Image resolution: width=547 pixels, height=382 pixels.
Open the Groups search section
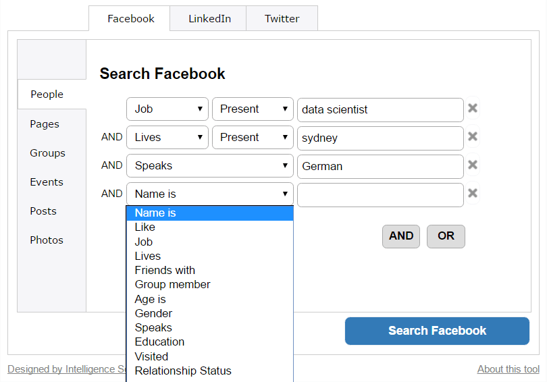[x=47, y=153]
